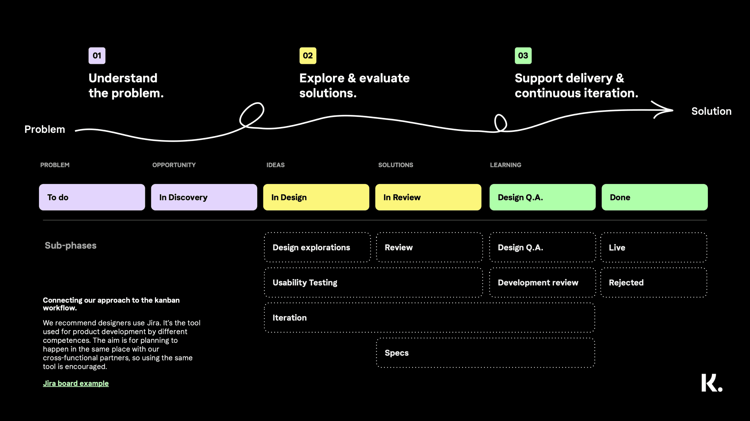Viewport: 750px width, 421px height.
Task: Select the Development review sub-phase box
Action: (x=542, y=282)
